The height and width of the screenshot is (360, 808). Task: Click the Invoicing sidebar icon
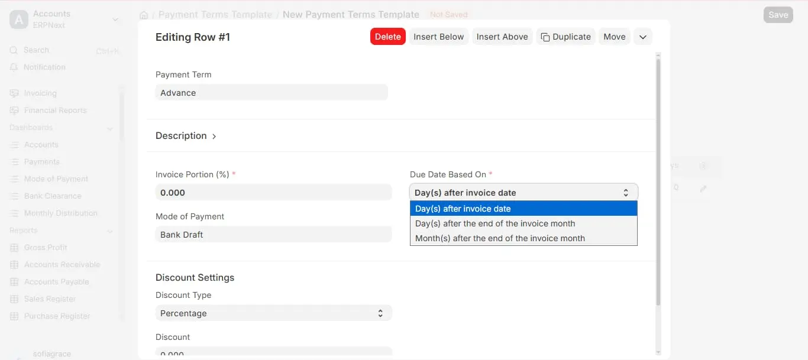tap(14, 93)
